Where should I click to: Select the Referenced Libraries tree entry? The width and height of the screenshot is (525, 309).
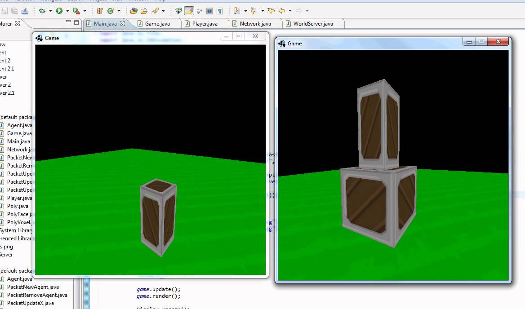tap(16, 238)
